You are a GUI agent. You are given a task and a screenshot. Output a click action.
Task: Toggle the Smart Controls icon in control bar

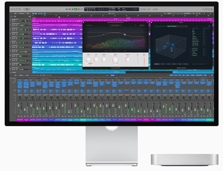24,9
